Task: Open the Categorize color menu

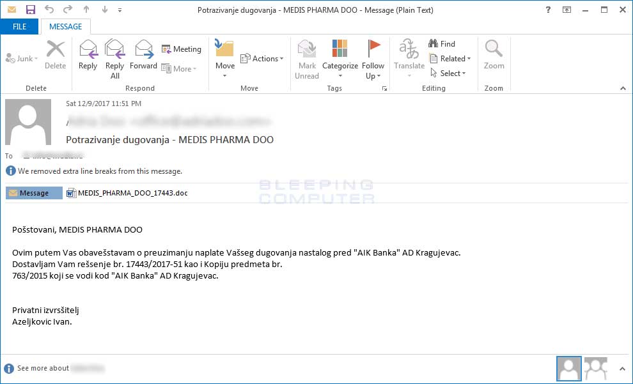Action: pyautogui.click(x=340, y=59)
